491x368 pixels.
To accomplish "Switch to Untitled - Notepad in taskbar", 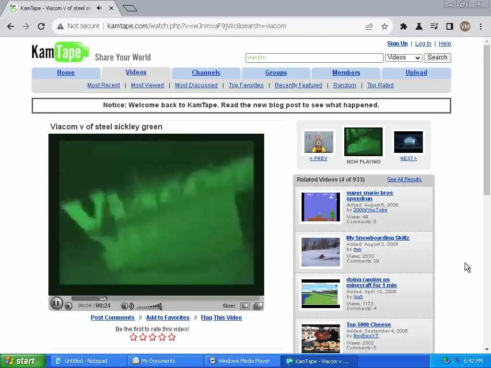I will coord(88,361).
